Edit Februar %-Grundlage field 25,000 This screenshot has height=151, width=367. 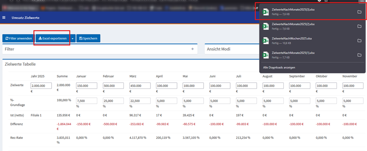tap(113, 101)
